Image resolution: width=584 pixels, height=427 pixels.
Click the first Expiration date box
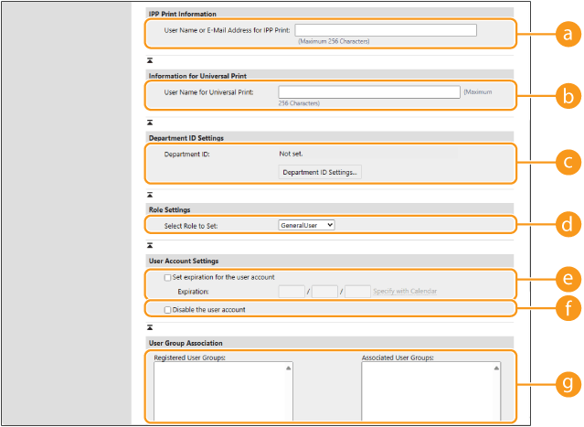point(291,292)
